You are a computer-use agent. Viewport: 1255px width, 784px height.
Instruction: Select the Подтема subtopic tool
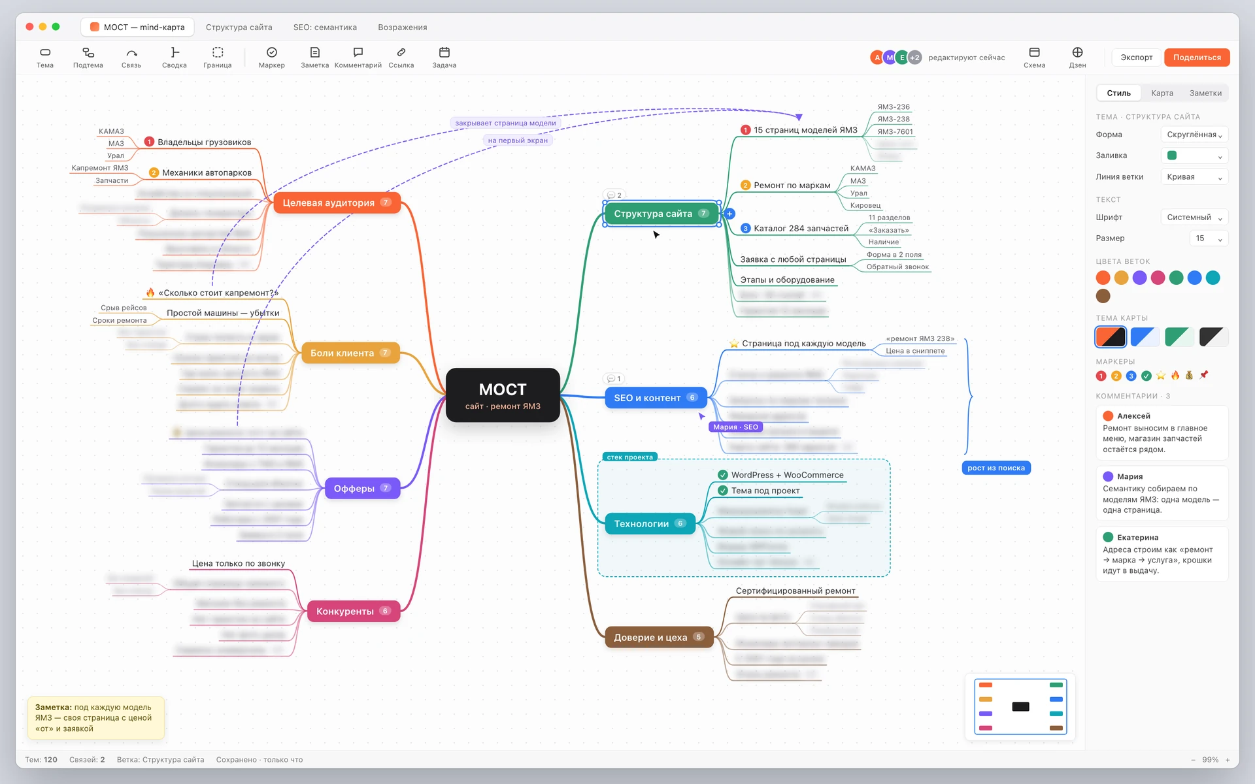pyautogui.click(x=88, y=57)
